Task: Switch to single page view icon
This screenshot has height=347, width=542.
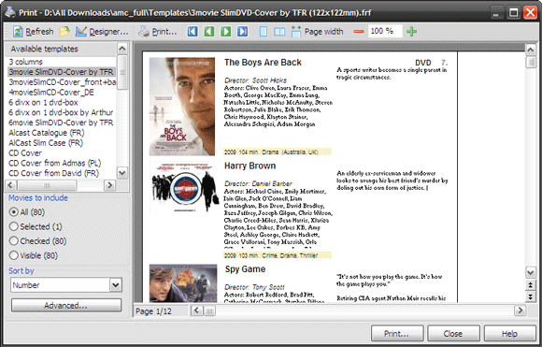Action: pyautogui.click(x=263, y=32)
